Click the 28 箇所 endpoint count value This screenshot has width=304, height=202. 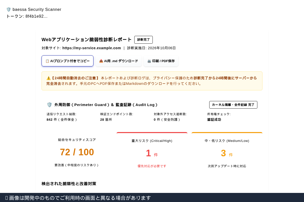click(106, 120)
